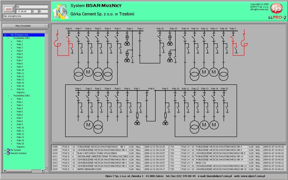Click the voltage transformer under lower Pole 7
The height and width of the screenshot is (180, 288).
click(x=137, y=122)
